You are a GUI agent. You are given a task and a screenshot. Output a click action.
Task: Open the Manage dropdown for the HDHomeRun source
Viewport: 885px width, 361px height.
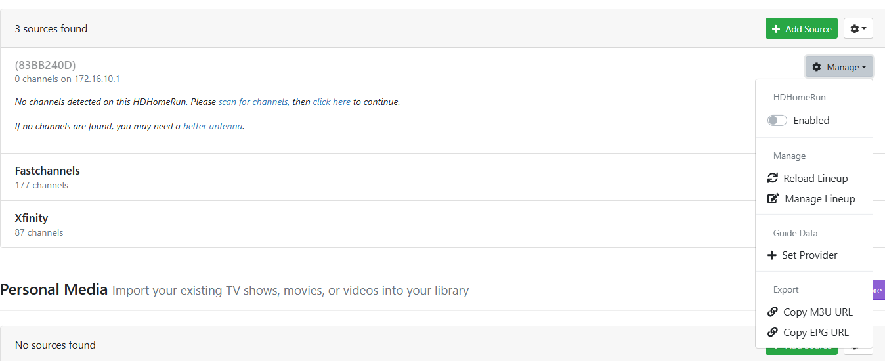click(x=839, y=67)
